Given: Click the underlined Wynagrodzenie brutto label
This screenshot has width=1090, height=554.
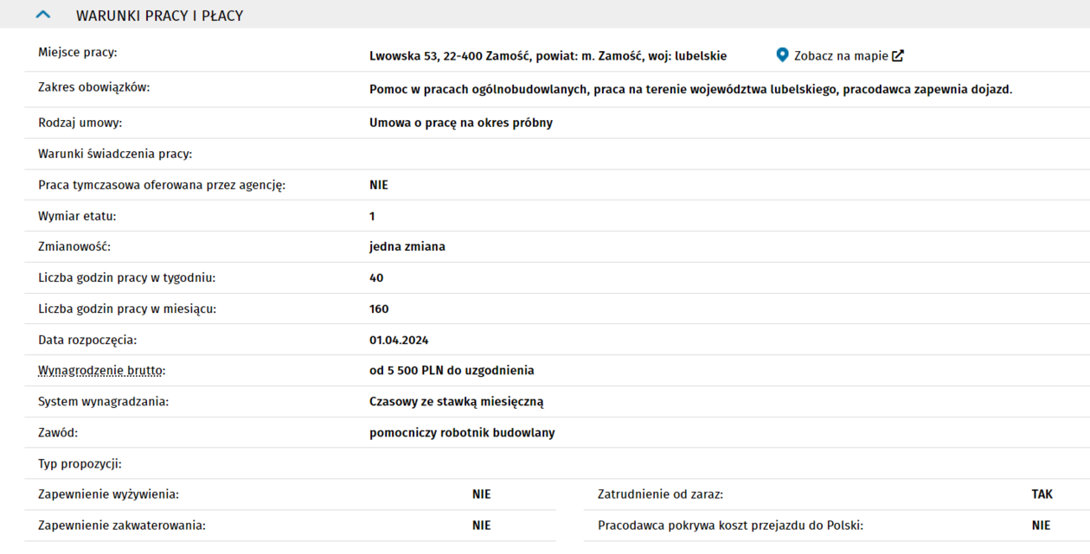Looking at the screenshot, I should click(x=101, y=371).
